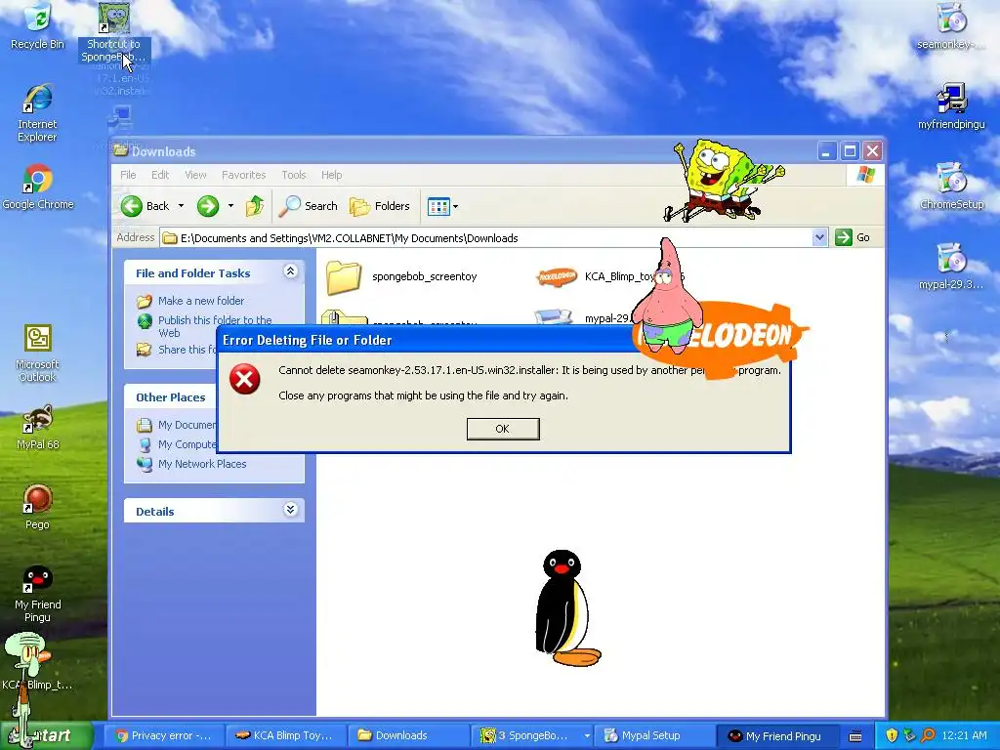
Task: Click the security shield tray icon
Action: (892, 735)
